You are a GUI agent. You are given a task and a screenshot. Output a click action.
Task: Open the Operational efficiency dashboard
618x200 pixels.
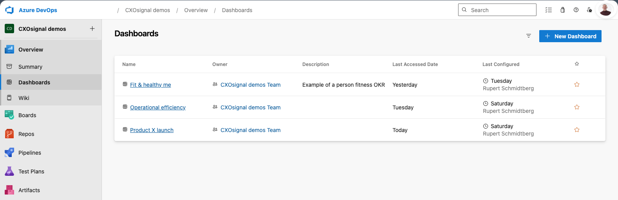[x=158, y=107]
